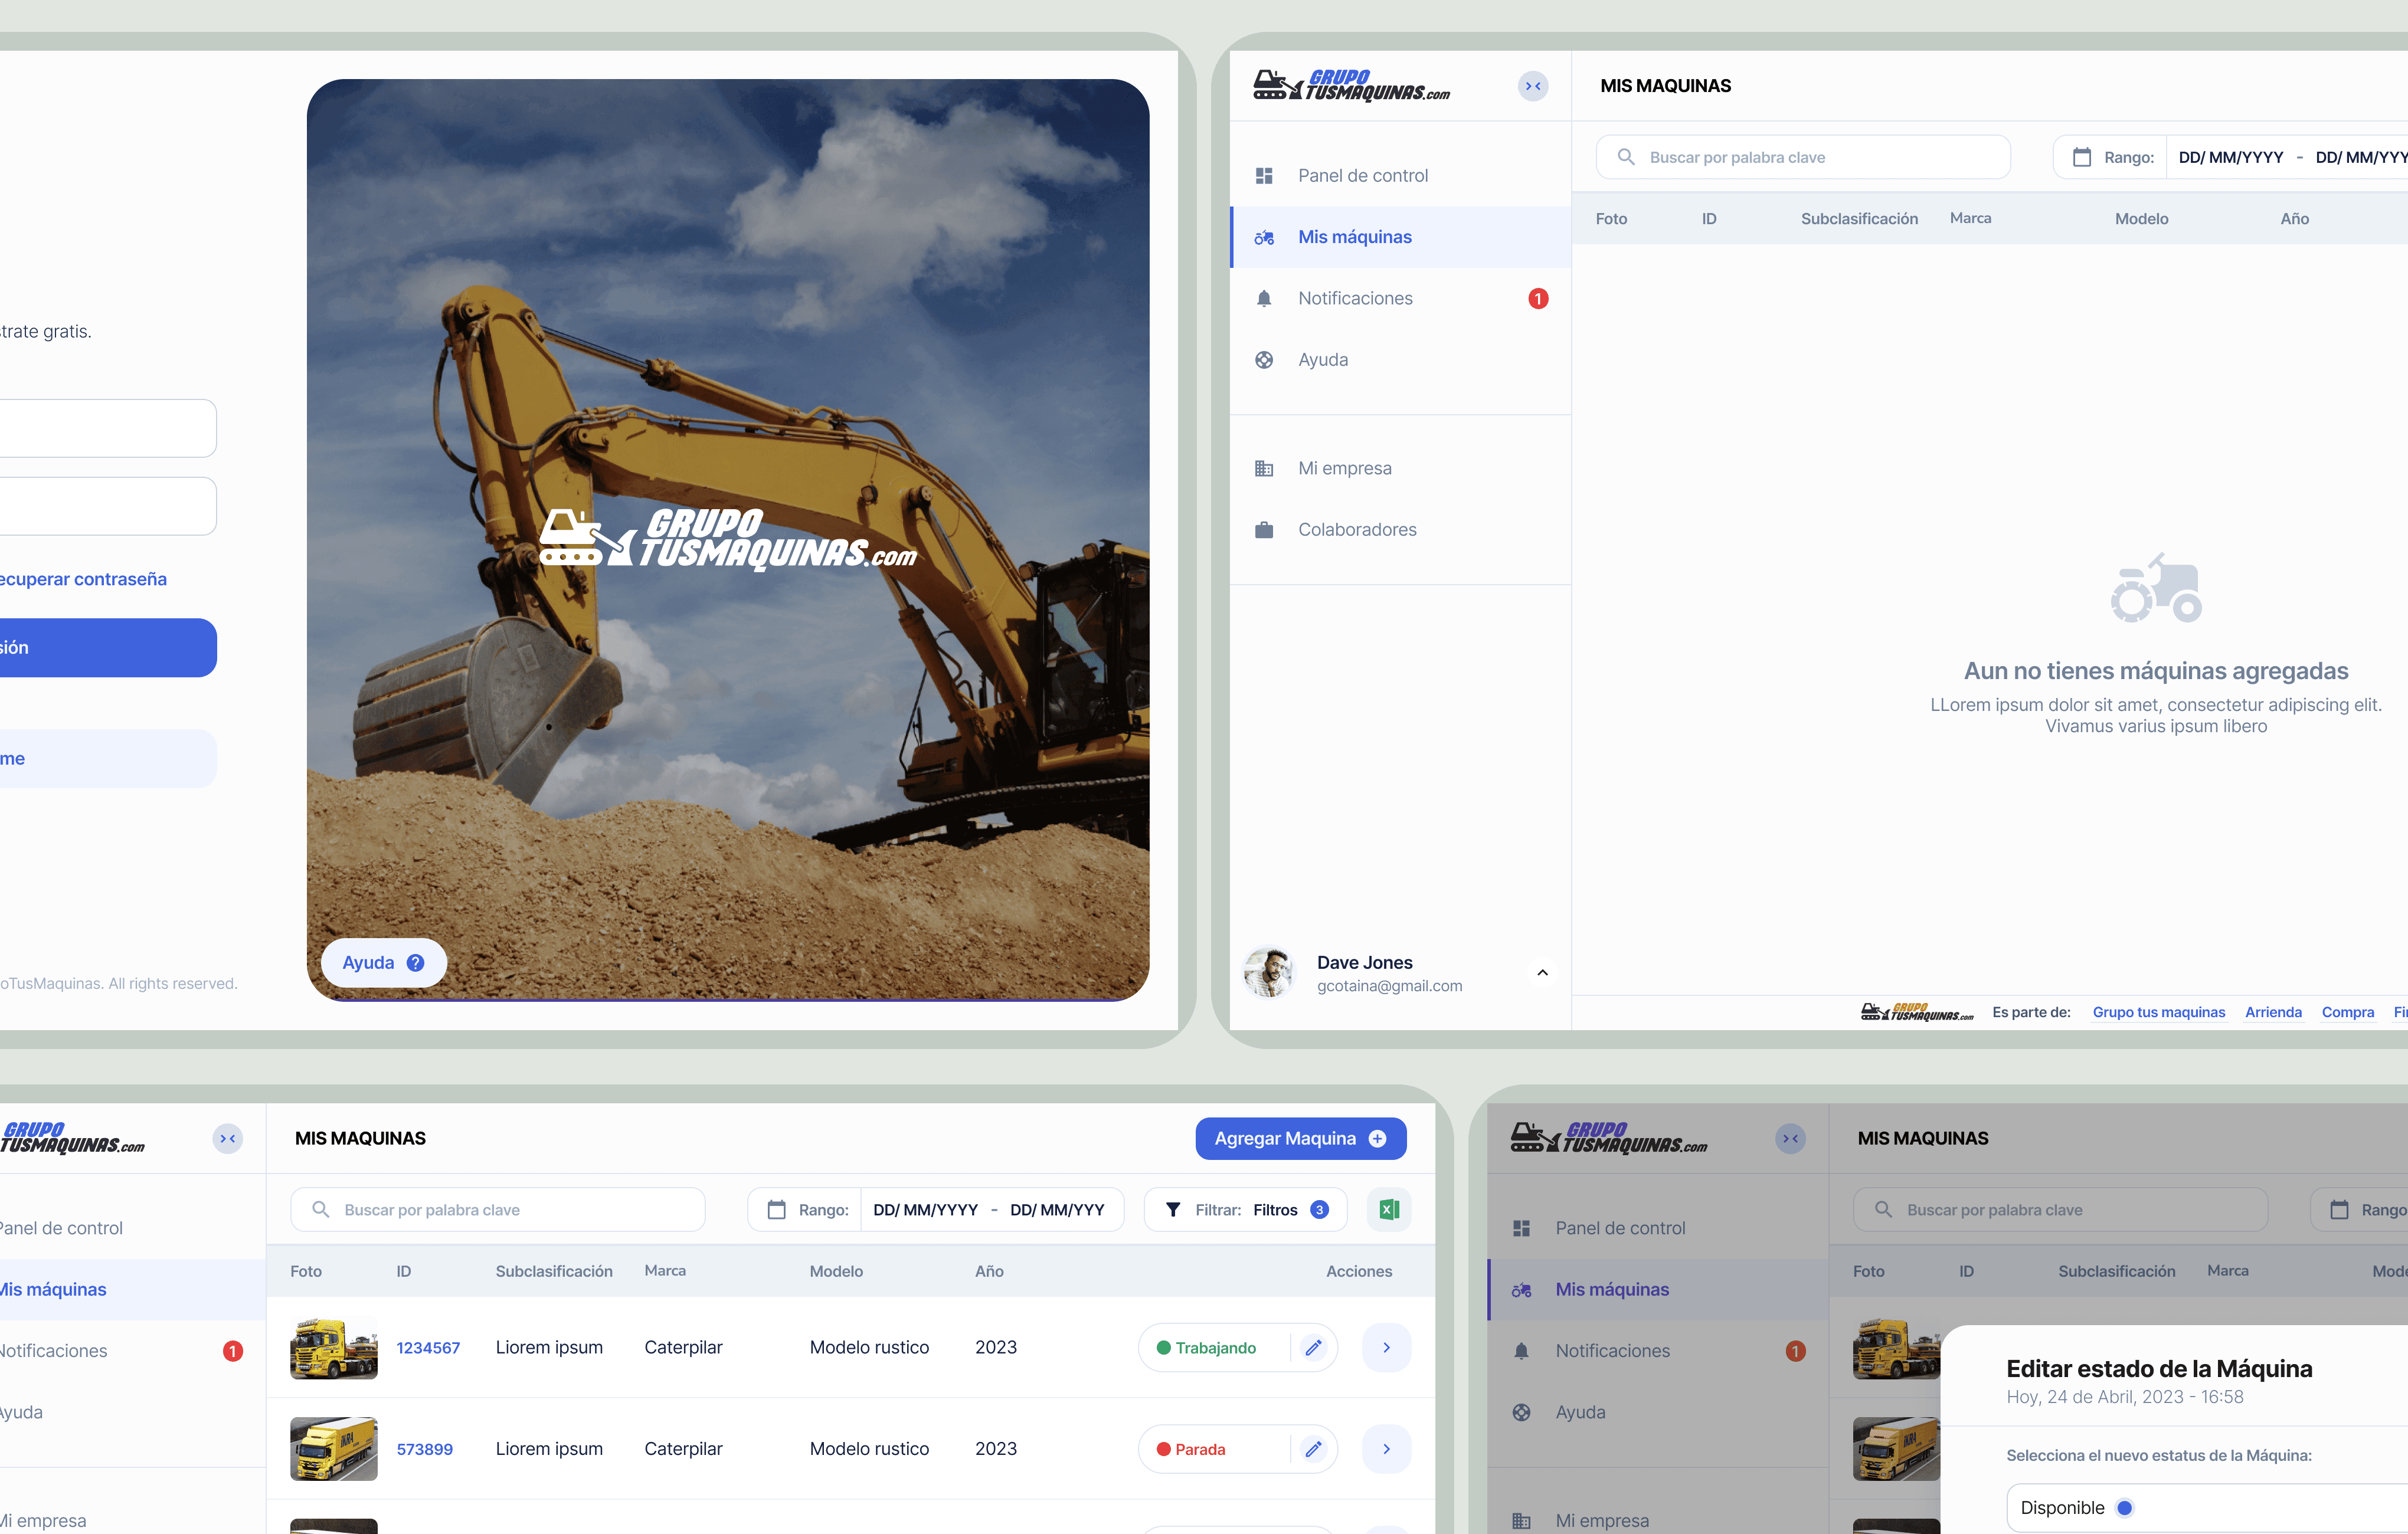Select the Disponible status radio option

click(x=2124, y=1507)
